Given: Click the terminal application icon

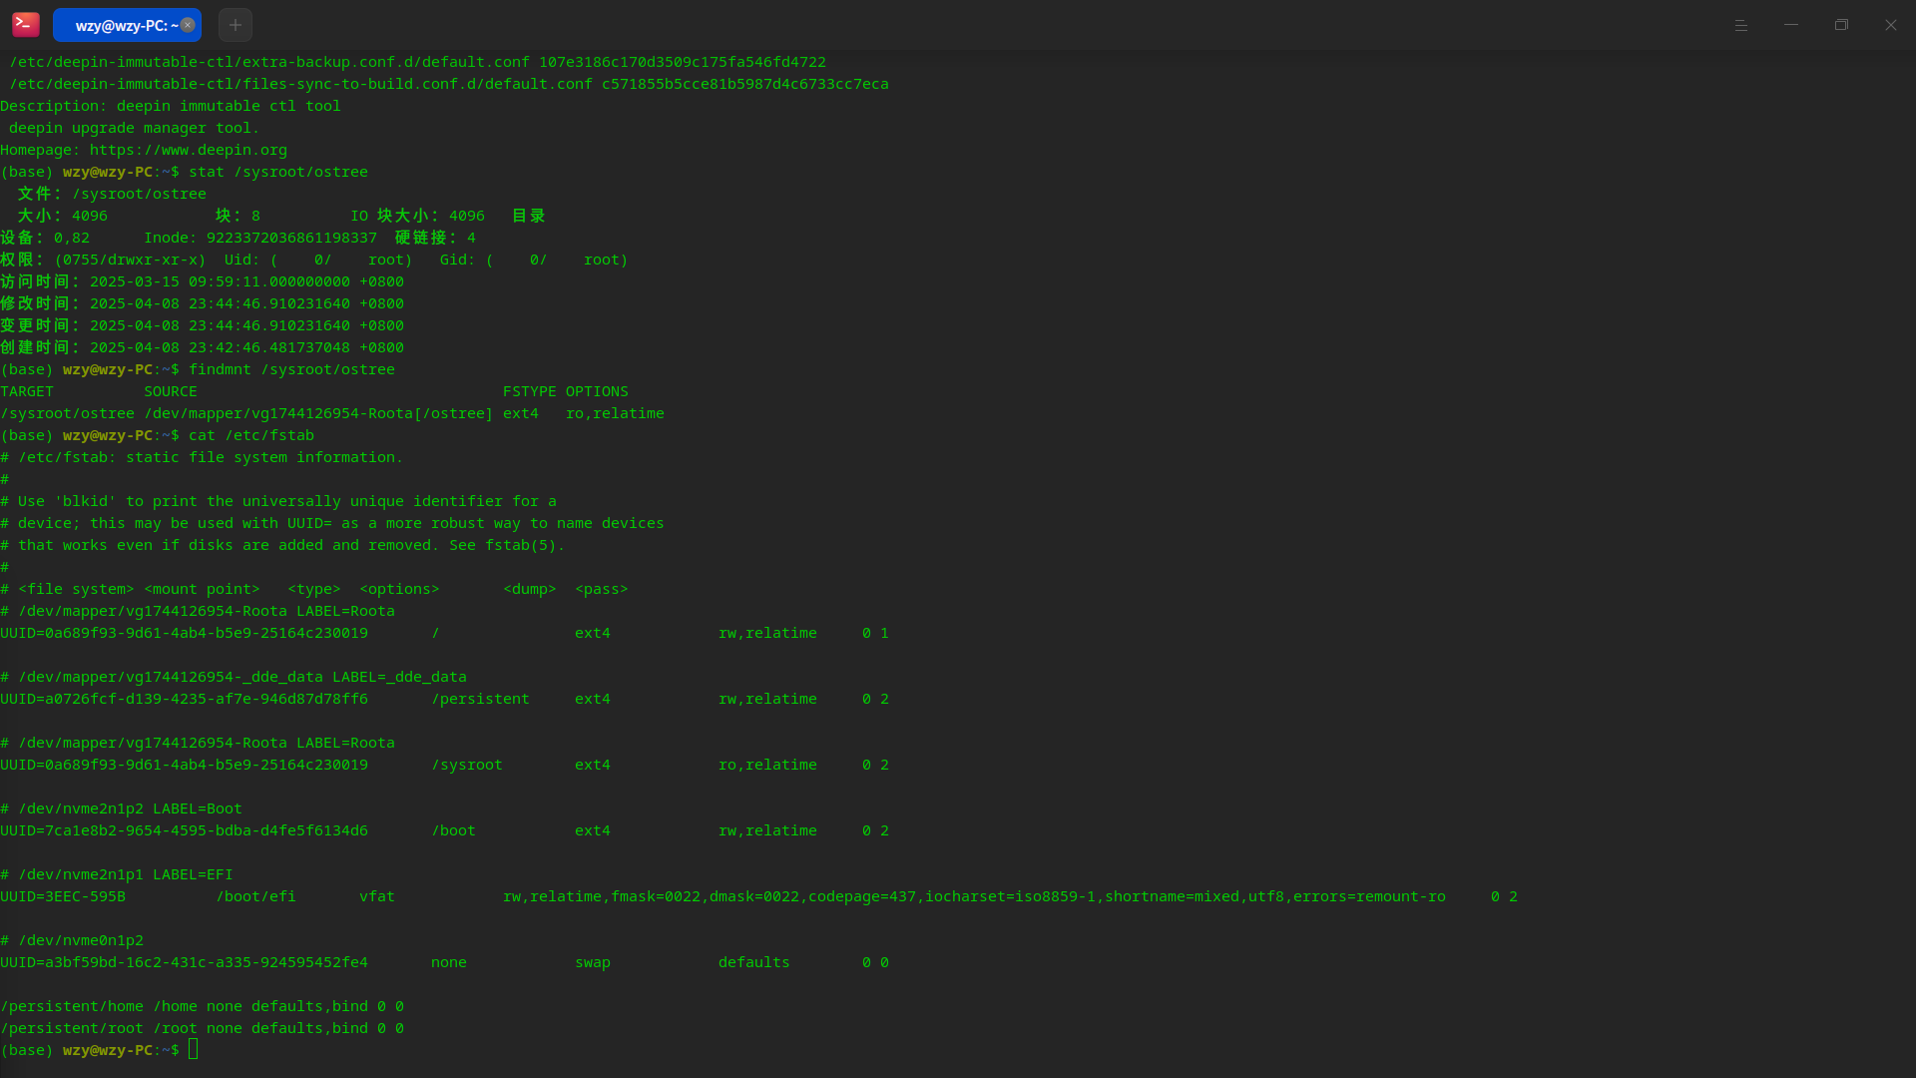Looking at the screenshot, I should 26,25.
